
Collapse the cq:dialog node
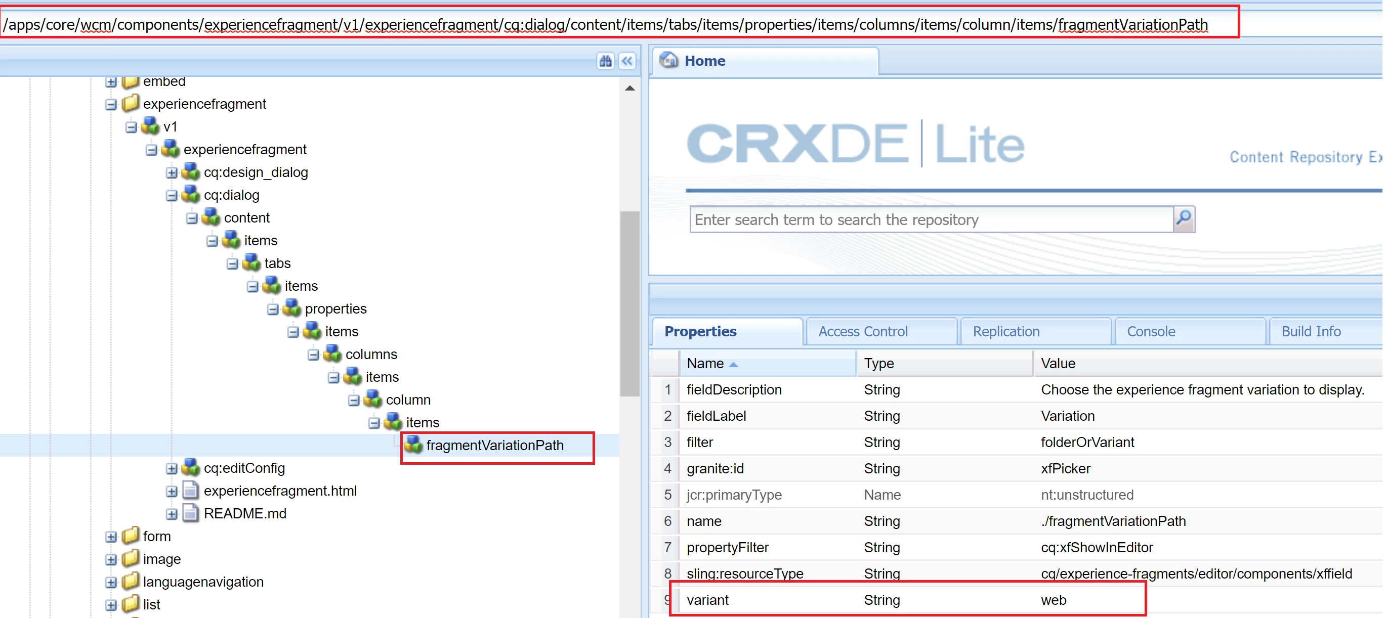(x=172, y=195)
